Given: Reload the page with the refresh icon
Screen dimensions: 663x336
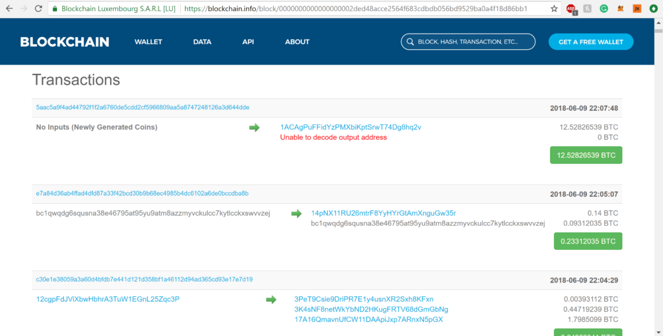Looking at the screenshot, I should 38,9.
